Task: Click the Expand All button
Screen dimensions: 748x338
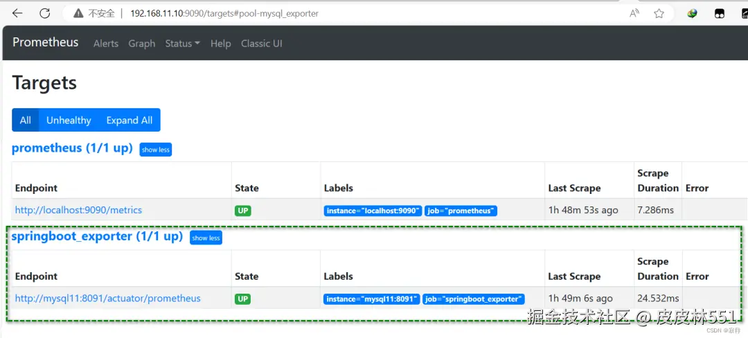Action: 130,120
